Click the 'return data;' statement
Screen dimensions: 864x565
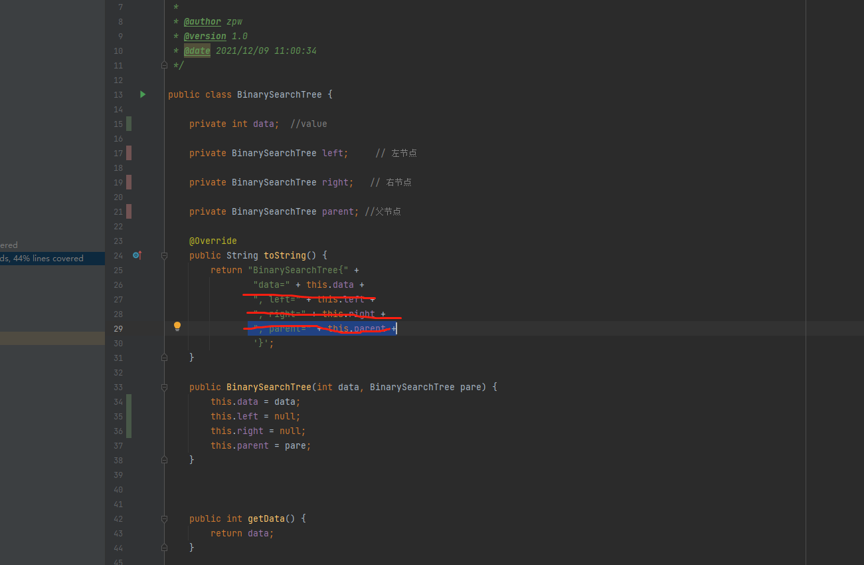[242, 533]
